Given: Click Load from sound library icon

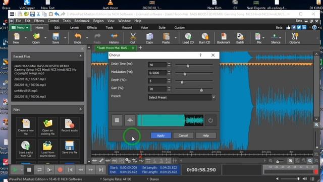Looking at the screenshot, I should pos(48,149).
